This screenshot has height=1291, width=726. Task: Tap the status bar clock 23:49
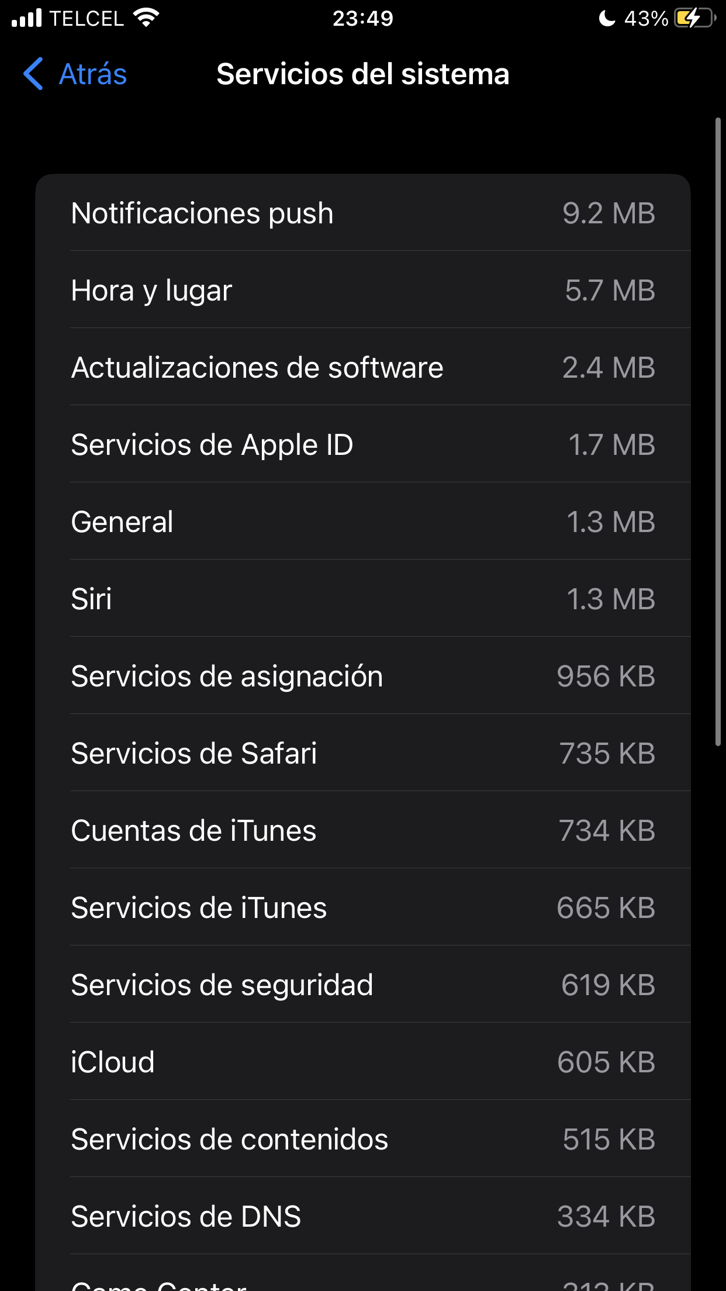363,19
